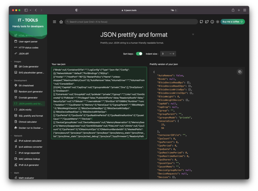Increase indent size with plus
This screenshot has height=191, width=258.
pyautogui.click(x=173, y=54)
